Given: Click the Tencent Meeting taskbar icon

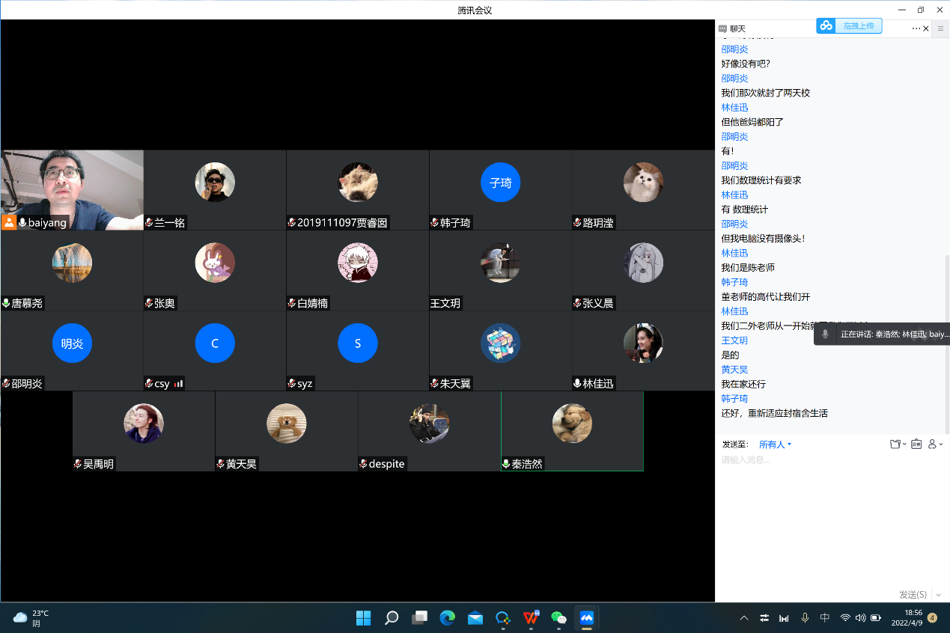Looking at the screenshot, I should (586, 618).
